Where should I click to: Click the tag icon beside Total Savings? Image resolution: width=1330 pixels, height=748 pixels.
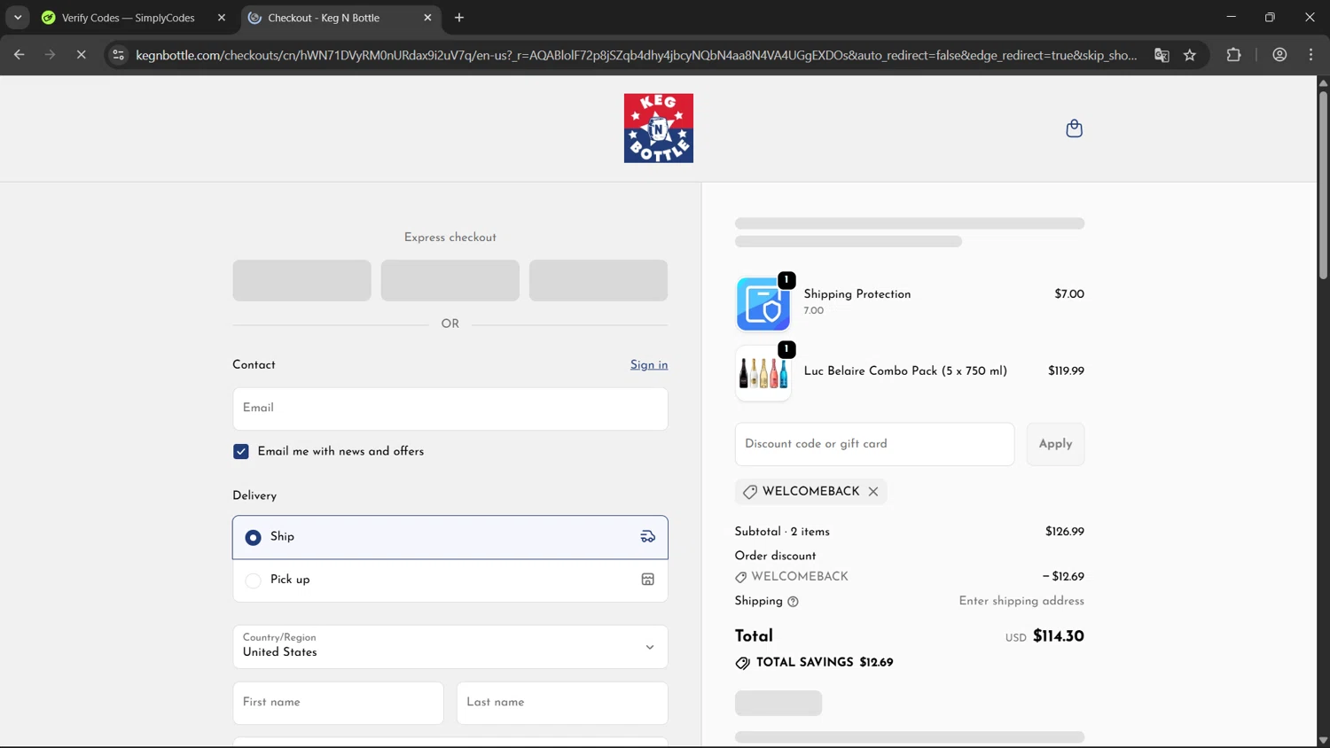pyautogui.click(x=743, y=663)
